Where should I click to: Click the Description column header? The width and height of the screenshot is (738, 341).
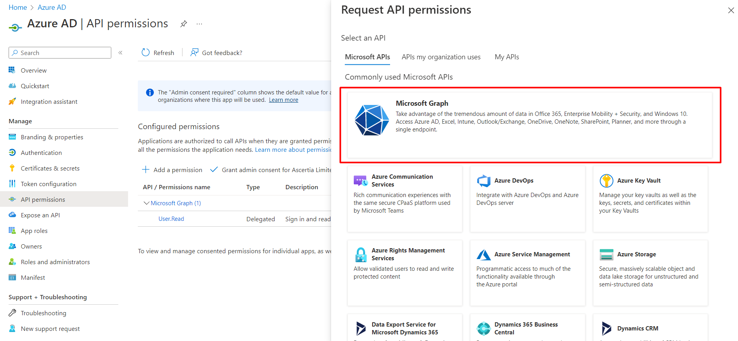(302, 187)
